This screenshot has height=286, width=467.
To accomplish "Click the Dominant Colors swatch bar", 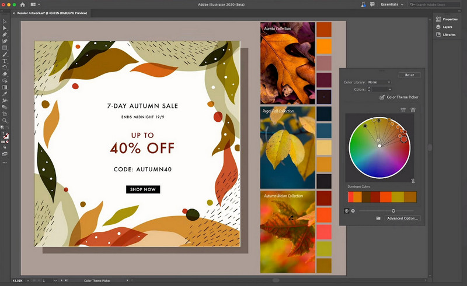I will 382,197.
